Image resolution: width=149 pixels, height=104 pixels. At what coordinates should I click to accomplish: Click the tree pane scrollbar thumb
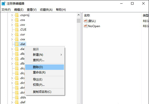coord(79,21)
